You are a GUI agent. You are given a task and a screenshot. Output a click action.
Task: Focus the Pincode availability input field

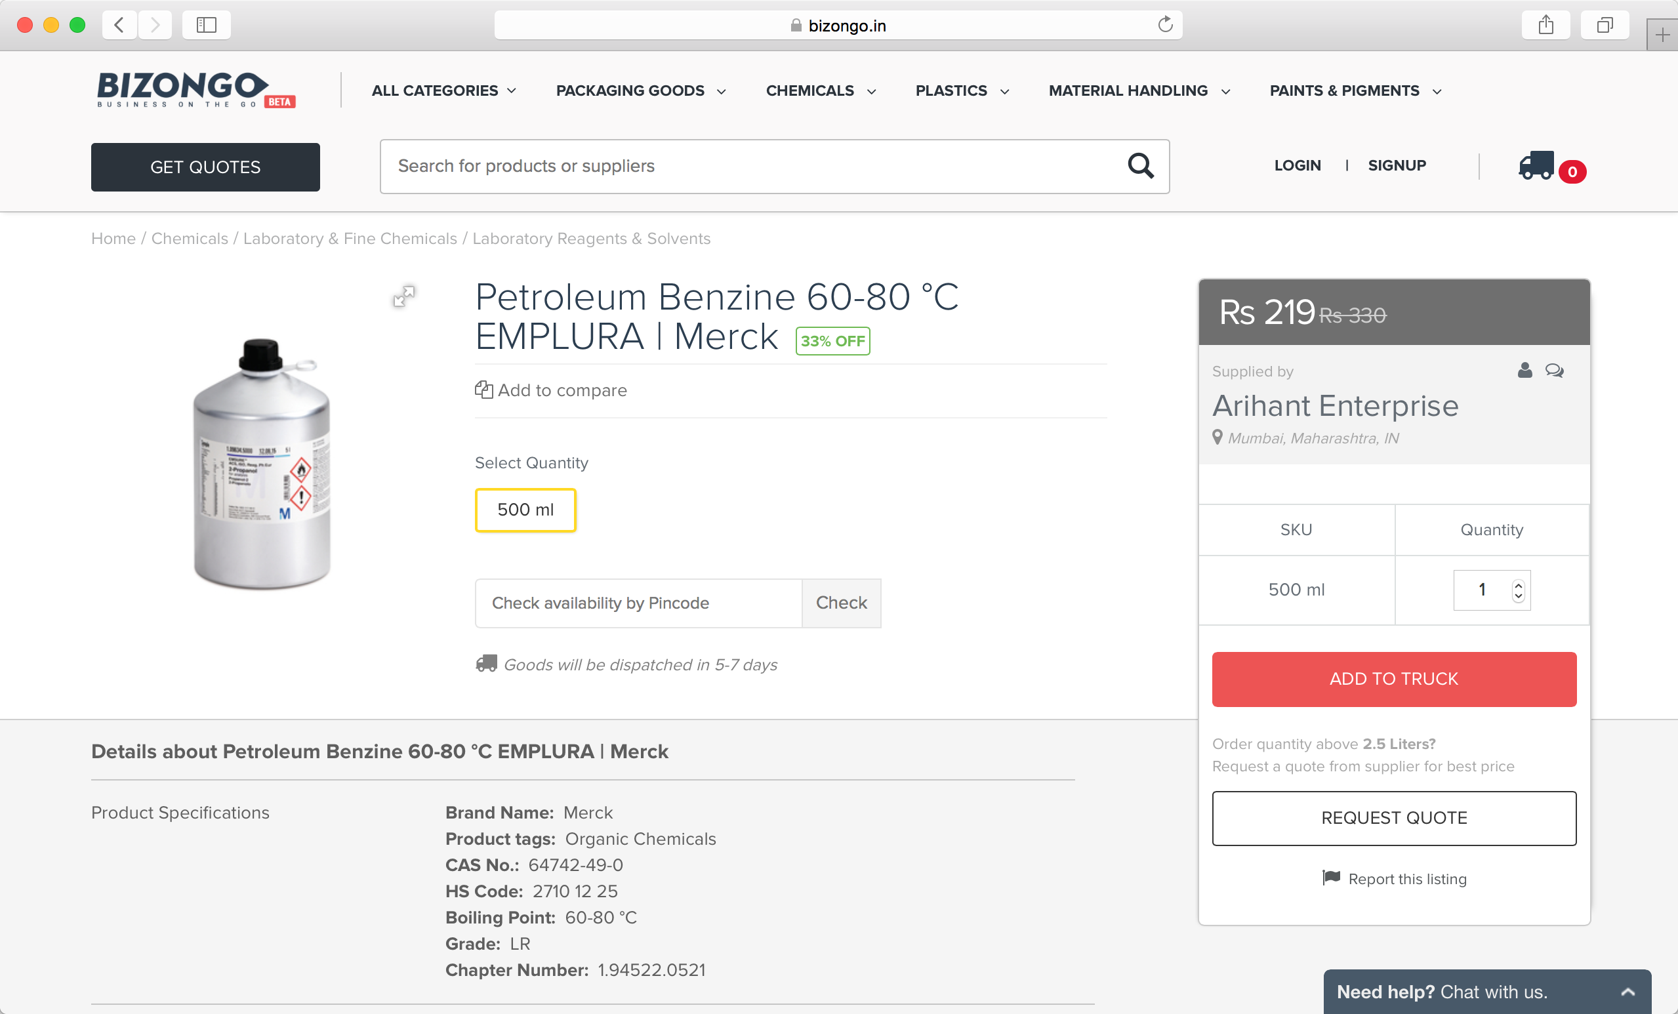tap(638, 603)
